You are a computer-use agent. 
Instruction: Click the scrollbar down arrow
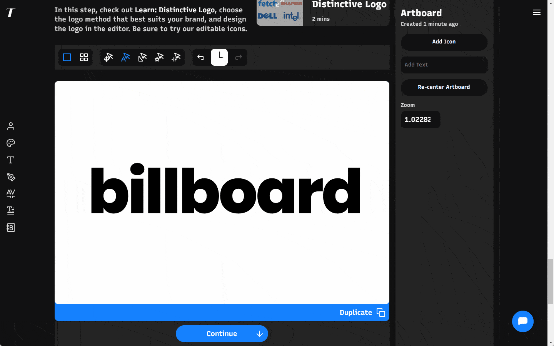click(551, 343)
